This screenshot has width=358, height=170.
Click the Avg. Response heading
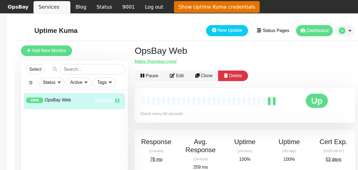(x=201, y=146)
